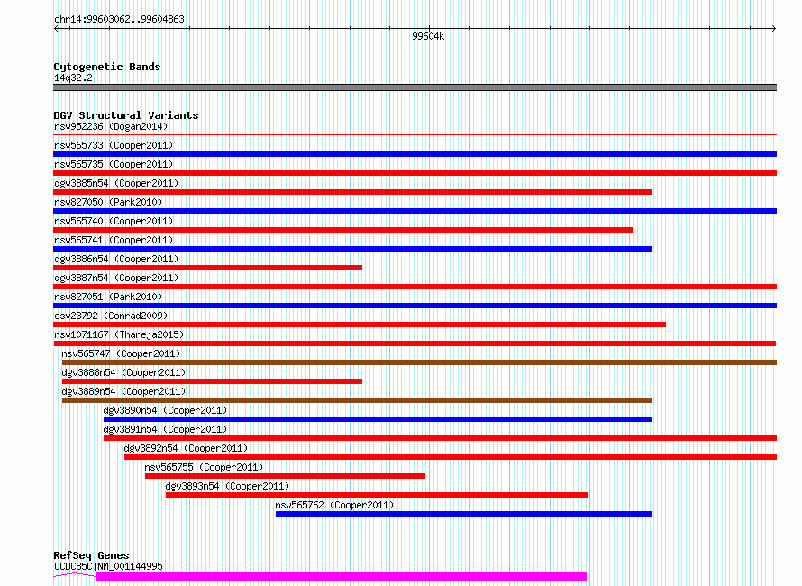The image size is (802, 586).
Task: Open the nsv565735 (Cooper2011) label
Action: point(114,164)
